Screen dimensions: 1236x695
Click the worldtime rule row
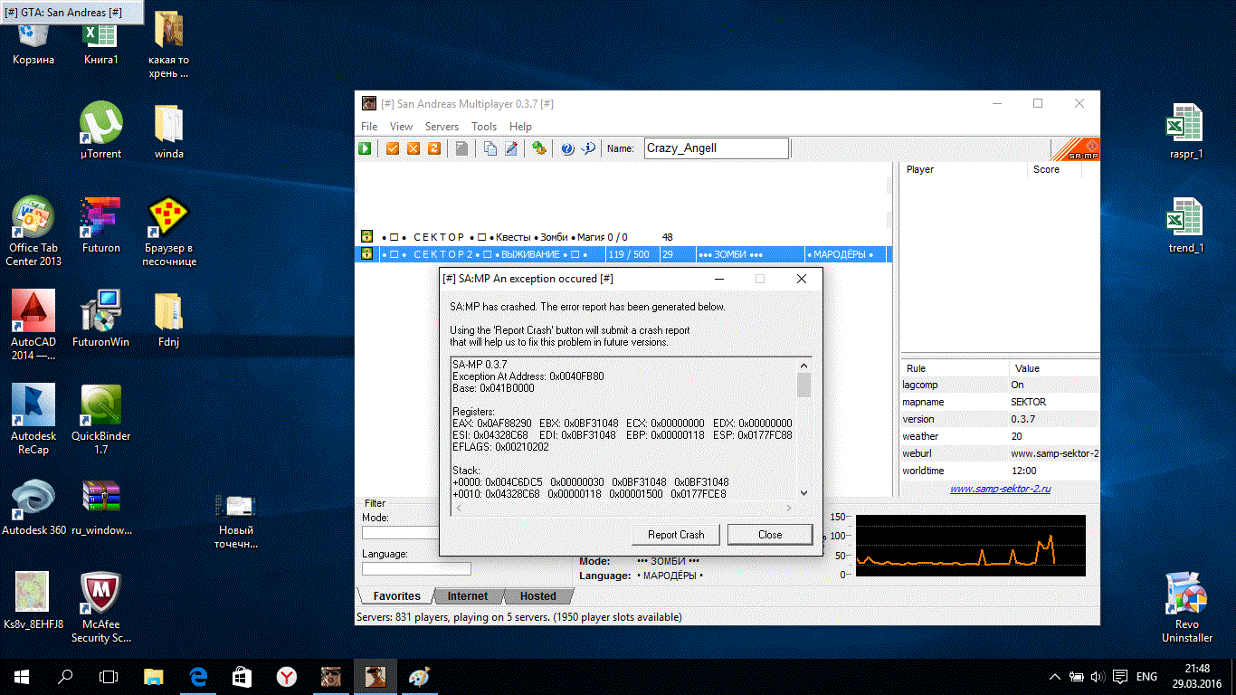tap(1000, 471)
